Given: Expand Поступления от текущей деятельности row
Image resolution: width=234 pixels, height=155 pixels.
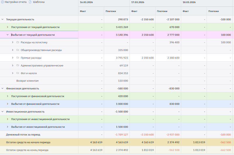Looking at the screenshot, I should [8, 27].
